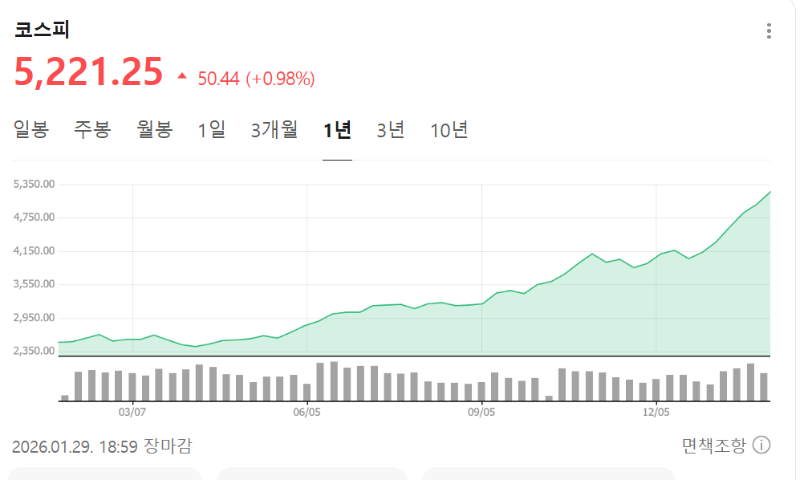Click the info icon next to 면책조항
Image resolution: width=804 pixels, height=480 pixels.
tap(761, 445)
